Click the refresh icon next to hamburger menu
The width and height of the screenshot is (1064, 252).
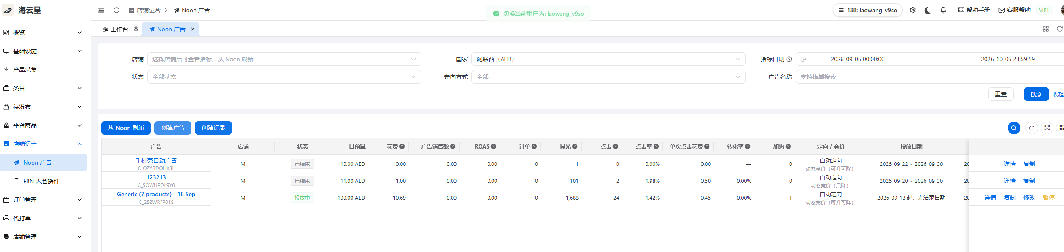[x=116, y=10]
